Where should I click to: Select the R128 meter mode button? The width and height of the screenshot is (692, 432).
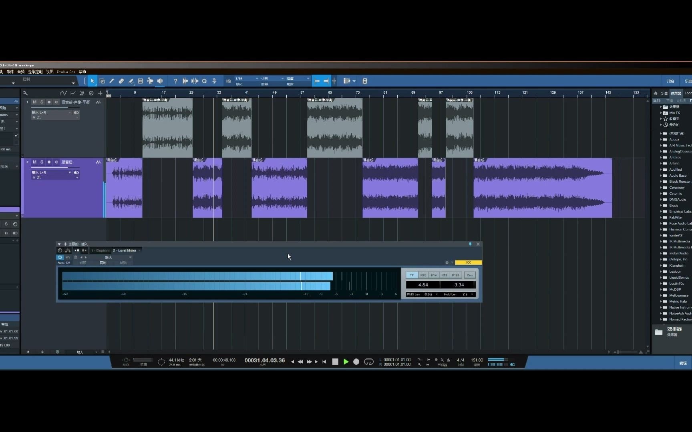456,275
